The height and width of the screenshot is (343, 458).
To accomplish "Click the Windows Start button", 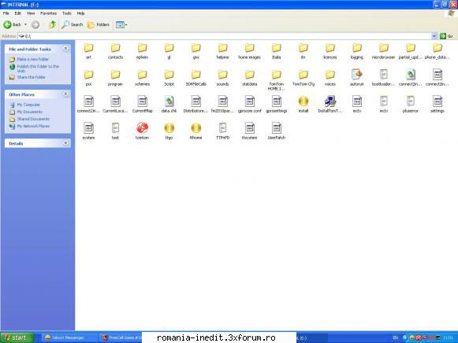I will coord(17,337).
